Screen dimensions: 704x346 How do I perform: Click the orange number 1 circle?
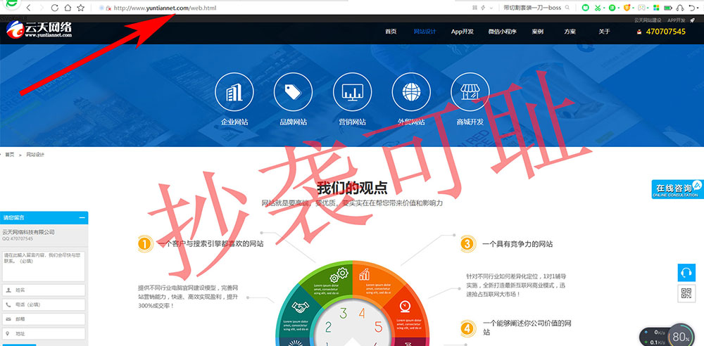145,244
